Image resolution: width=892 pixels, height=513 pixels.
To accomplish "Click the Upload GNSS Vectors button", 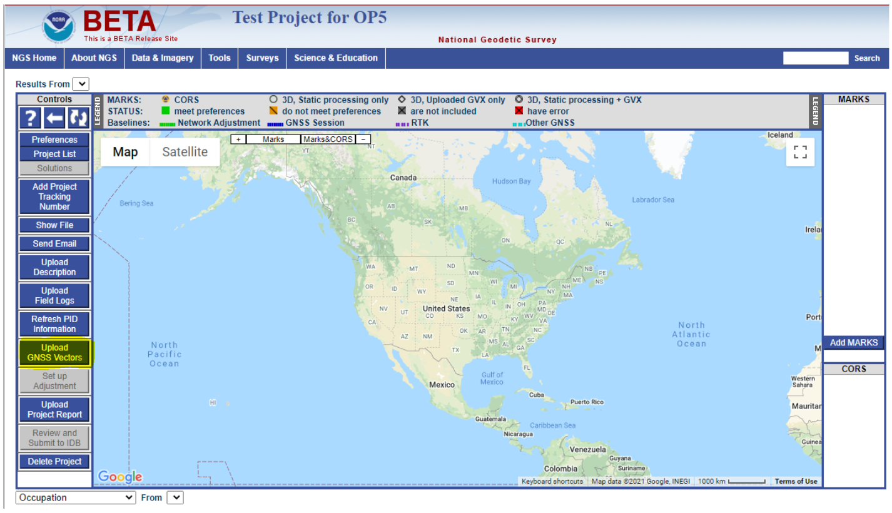I will click(x=54, y=353).
